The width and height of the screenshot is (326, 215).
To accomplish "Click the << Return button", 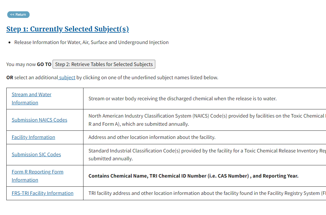I will pos(18,14).
